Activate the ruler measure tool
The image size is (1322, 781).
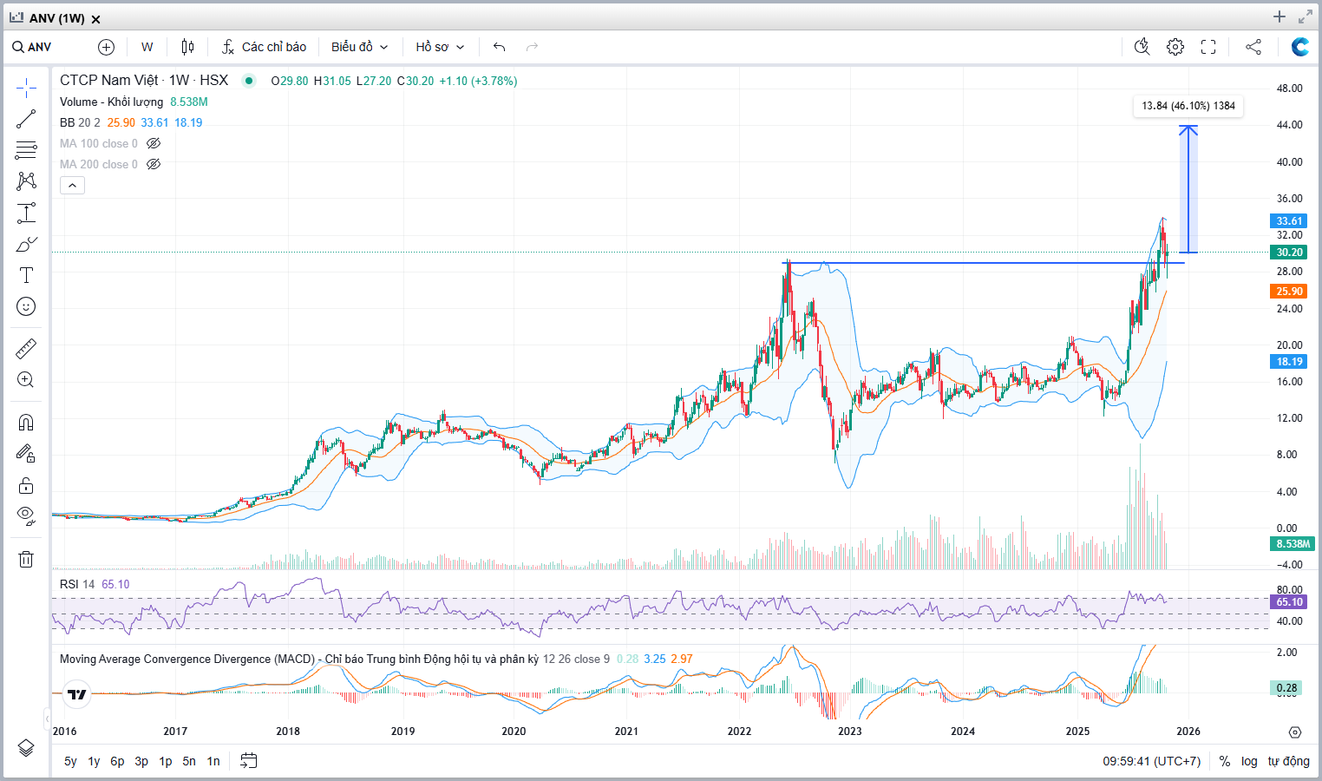[26, 349]
